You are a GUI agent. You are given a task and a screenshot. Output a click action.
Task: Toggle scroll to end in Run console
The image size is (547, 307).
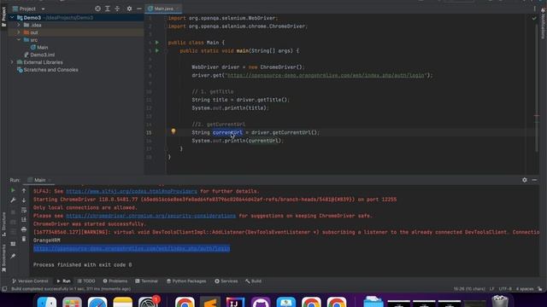coord(24,220)
